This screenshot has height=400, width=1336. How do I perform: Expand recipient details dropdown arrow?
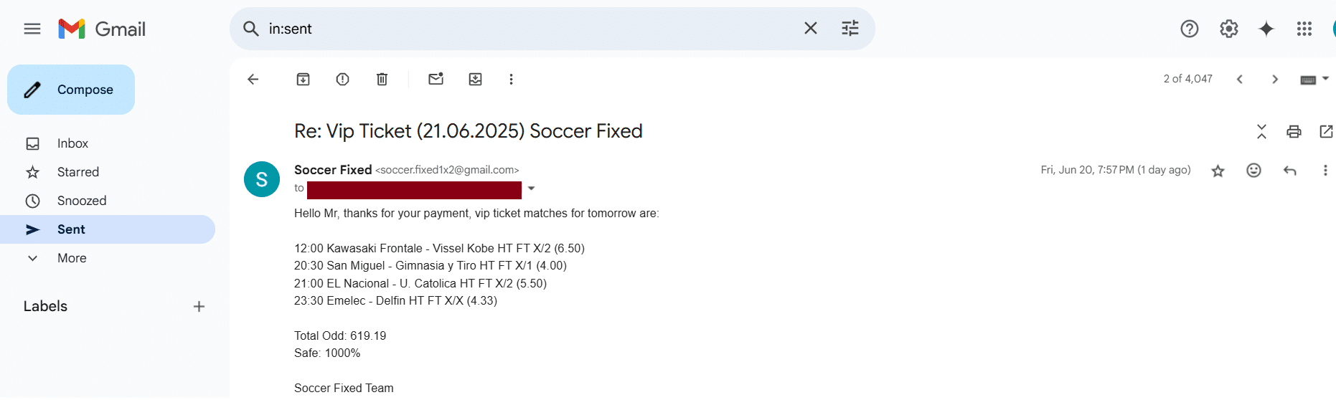(x=531, y=189)
